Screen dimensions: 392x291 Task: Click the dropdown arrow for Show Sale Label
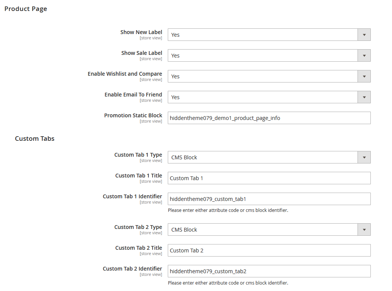(x=364, y=55)
